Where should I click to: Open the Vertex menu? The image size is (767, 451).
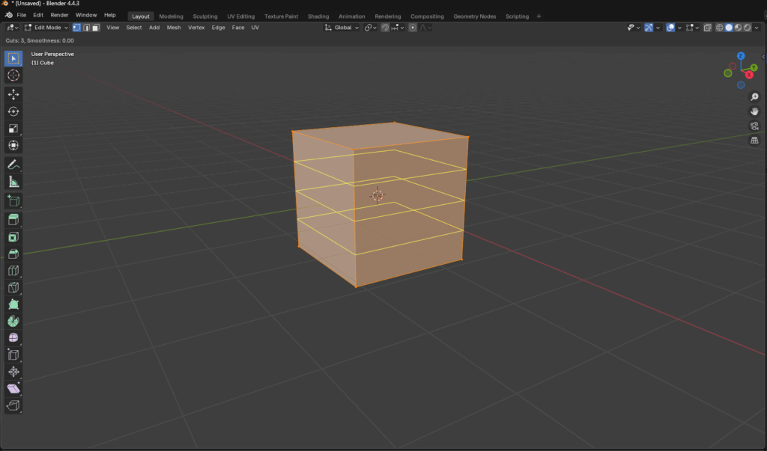coord(196,28)
